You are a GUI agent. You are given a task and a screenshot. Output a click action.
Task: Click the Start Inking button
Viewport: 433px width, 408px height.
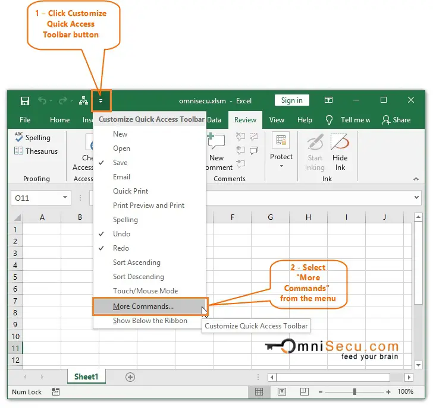click(x=315, y=152)
